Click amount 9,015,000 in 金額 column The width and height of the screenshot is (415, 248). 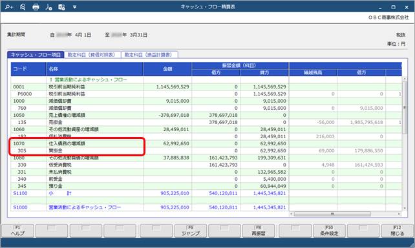[167, 101]
